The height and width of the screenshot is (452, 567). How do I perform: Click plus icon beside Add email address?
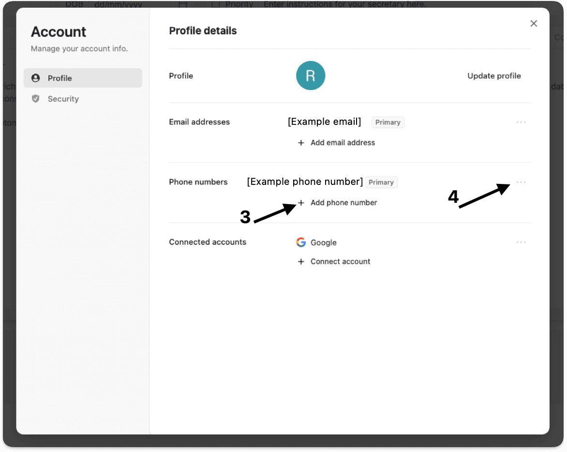(x=301, y=143)
